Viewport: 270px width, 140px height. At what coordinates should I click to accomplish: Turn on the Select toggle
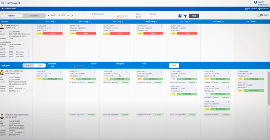click(x=260, y=15)
